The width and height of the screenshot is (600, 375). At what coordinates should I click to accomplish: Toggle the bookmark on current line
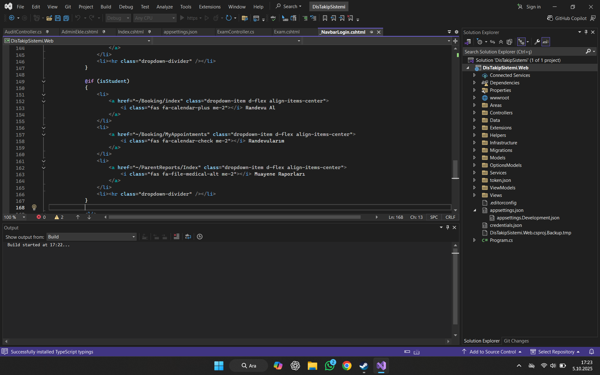(325, 18)
